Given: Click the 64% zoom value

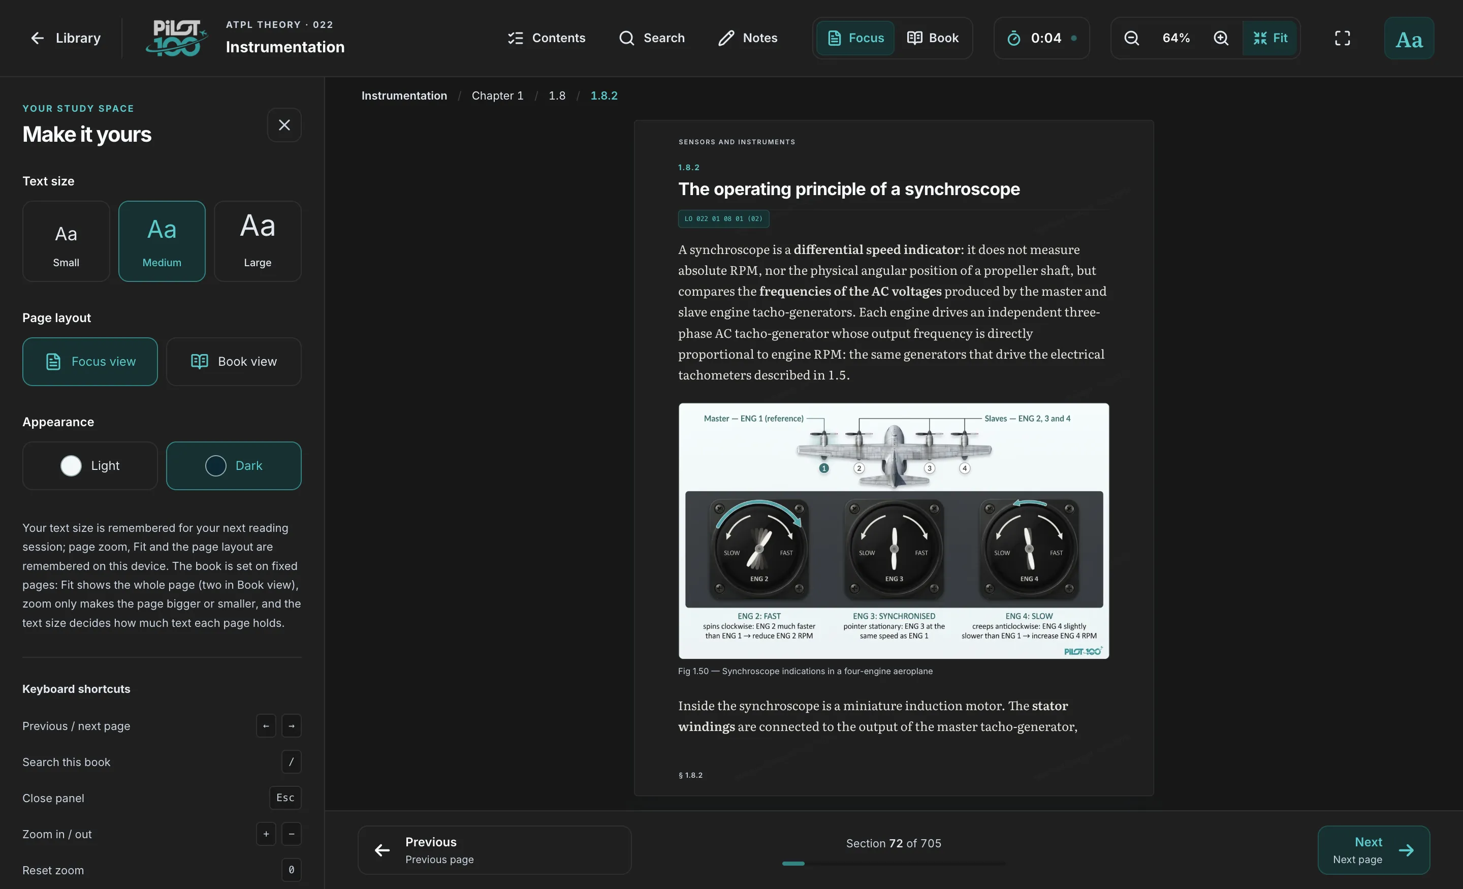Looking at the screenshot, I should [x=1176, y=38].
